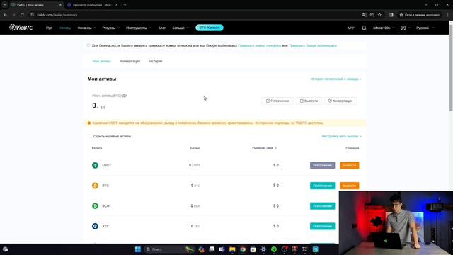
Task: Deposit BTC with Пополнение button
Action: click(323, 186)
